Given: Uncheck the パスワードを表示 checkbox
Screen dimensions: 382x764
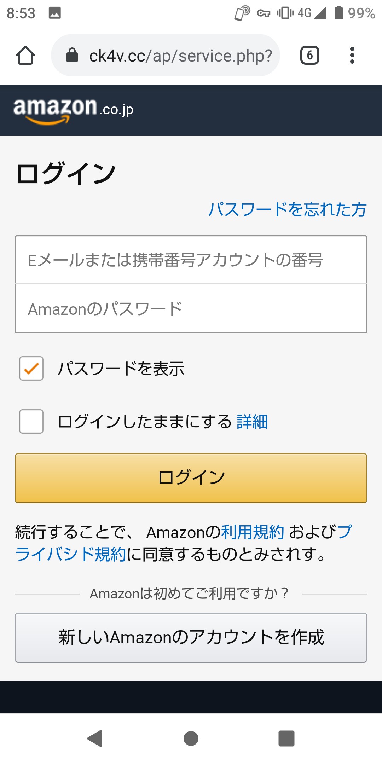Looking at the screenshot, I should coord(31,369).
